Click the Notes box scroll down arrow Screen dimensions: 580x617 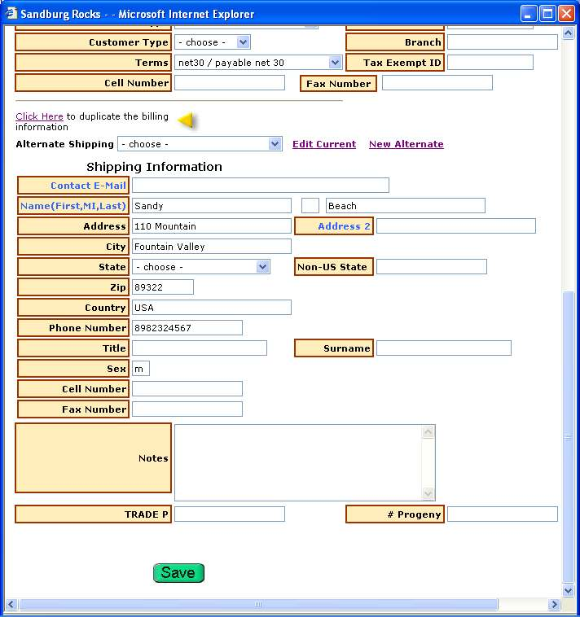point(428,494)
